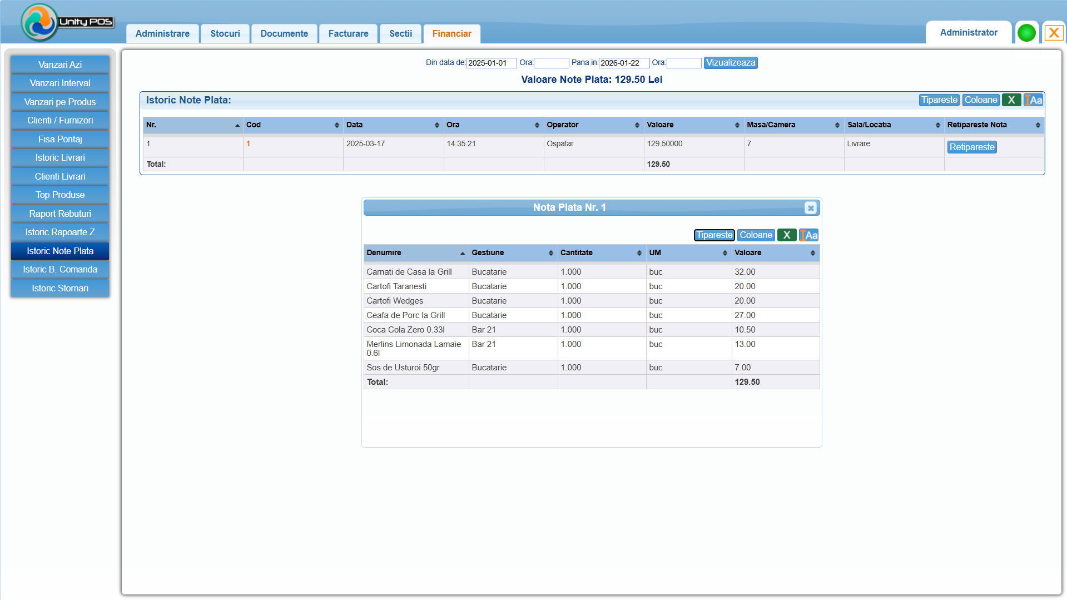Click the Excel export icon in Istoric Note Plata

[1011, 100]
